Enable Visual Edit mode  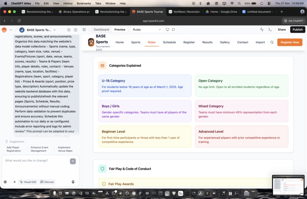(28, 182)
